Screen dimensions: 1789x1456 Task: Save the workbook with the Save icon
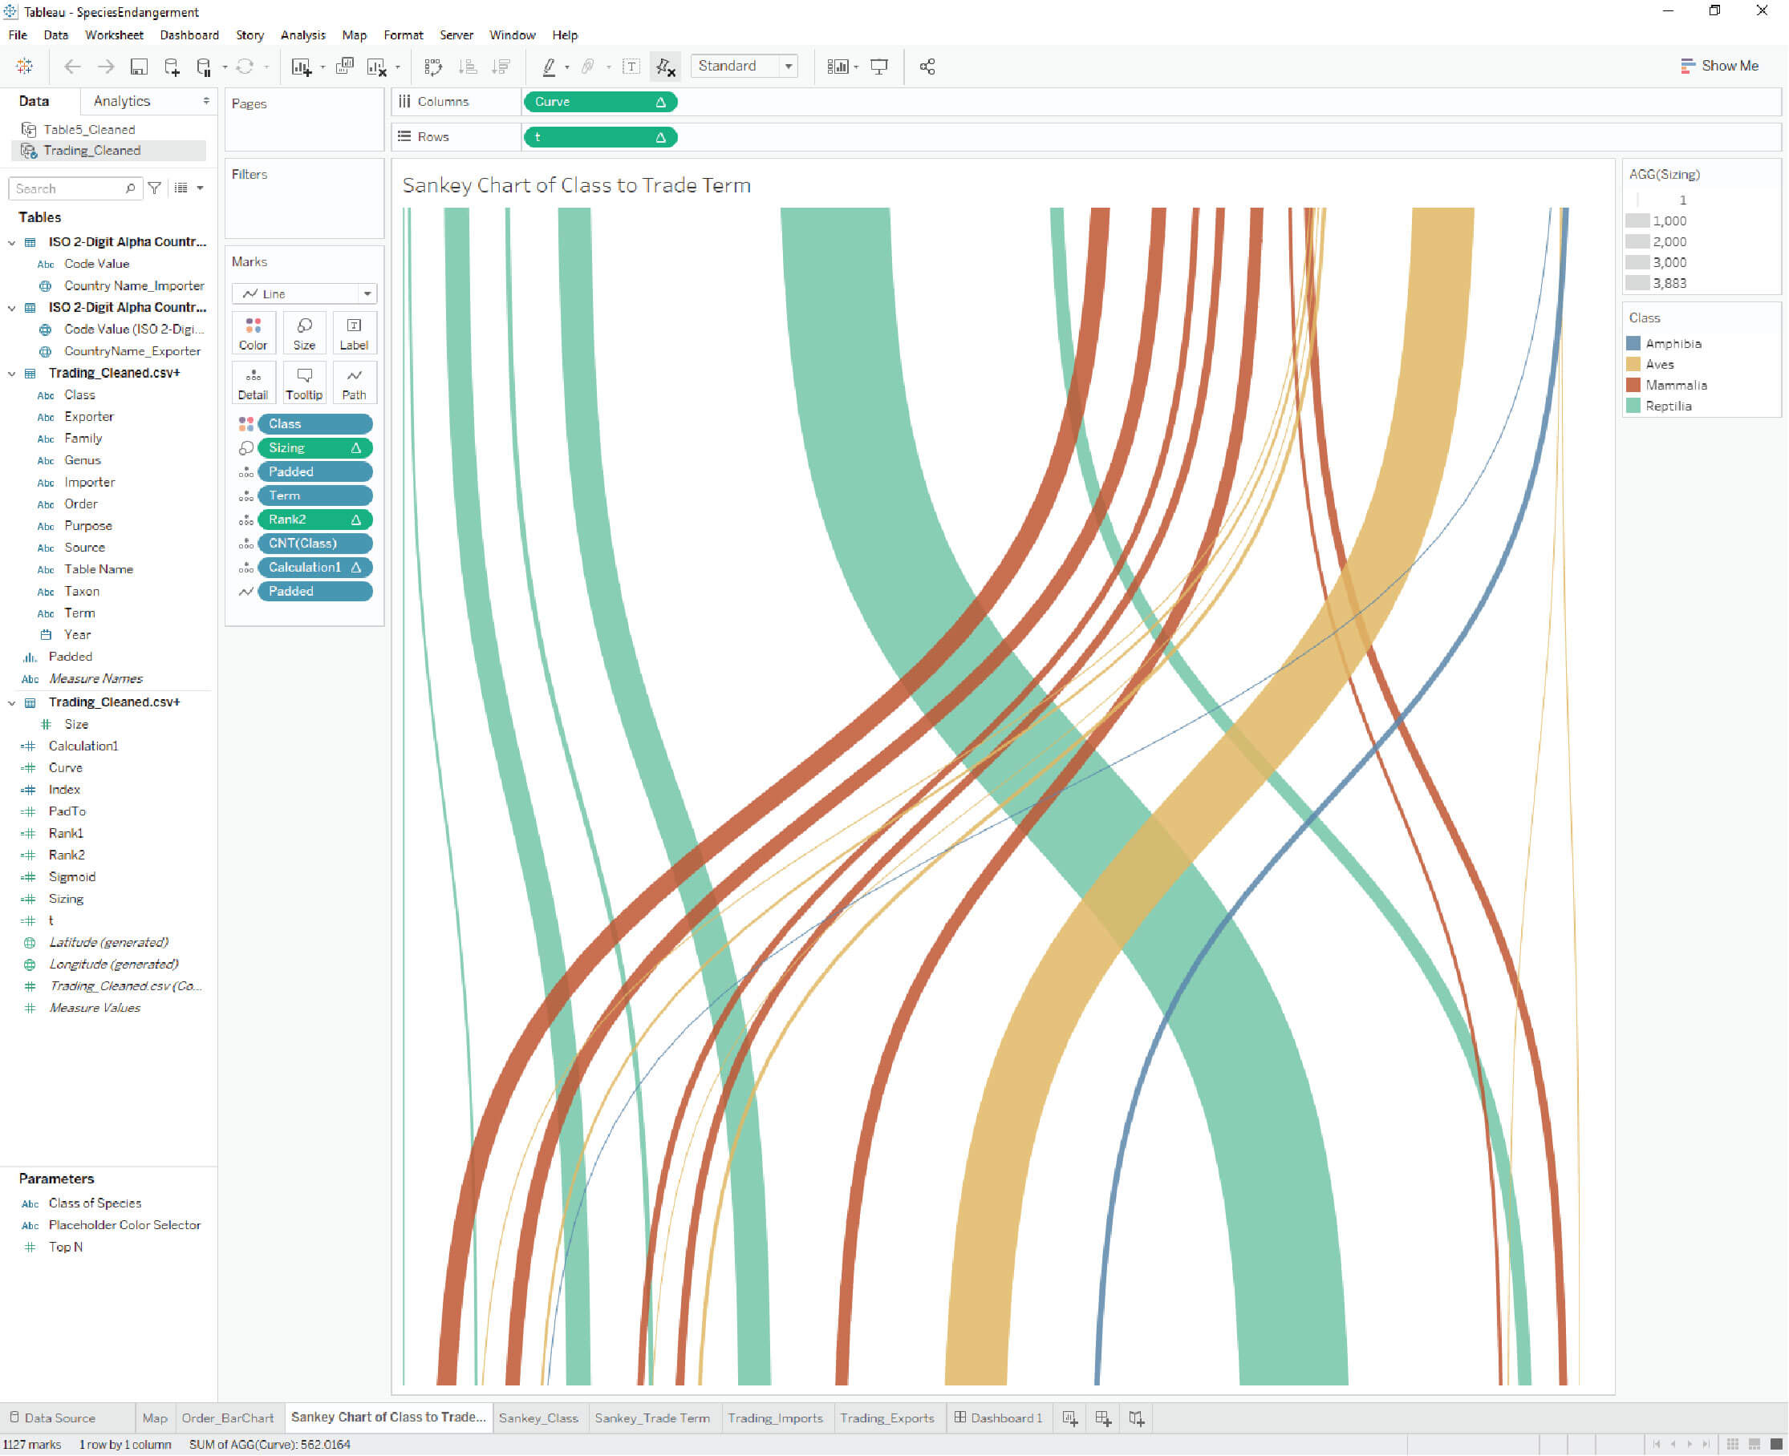(x=139, y=67)
